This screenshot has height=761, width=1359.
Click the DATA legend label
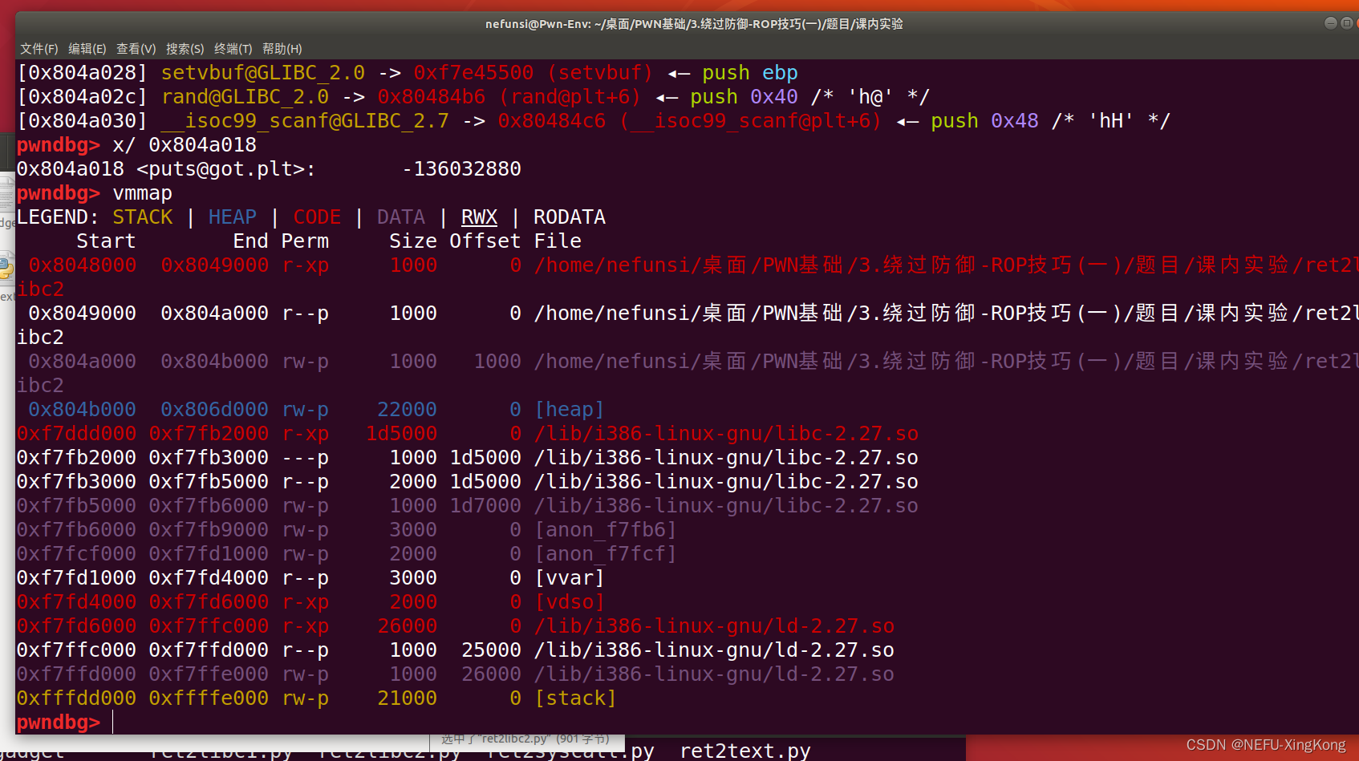[x=400, y=217]
